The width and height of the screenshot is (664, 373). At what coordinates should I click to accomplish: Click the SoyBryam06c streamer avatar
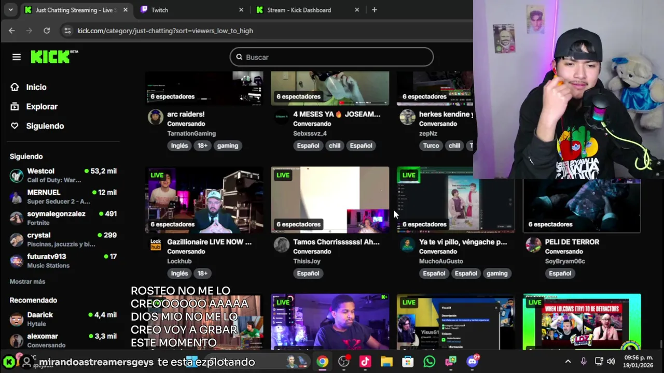(533, 245)
